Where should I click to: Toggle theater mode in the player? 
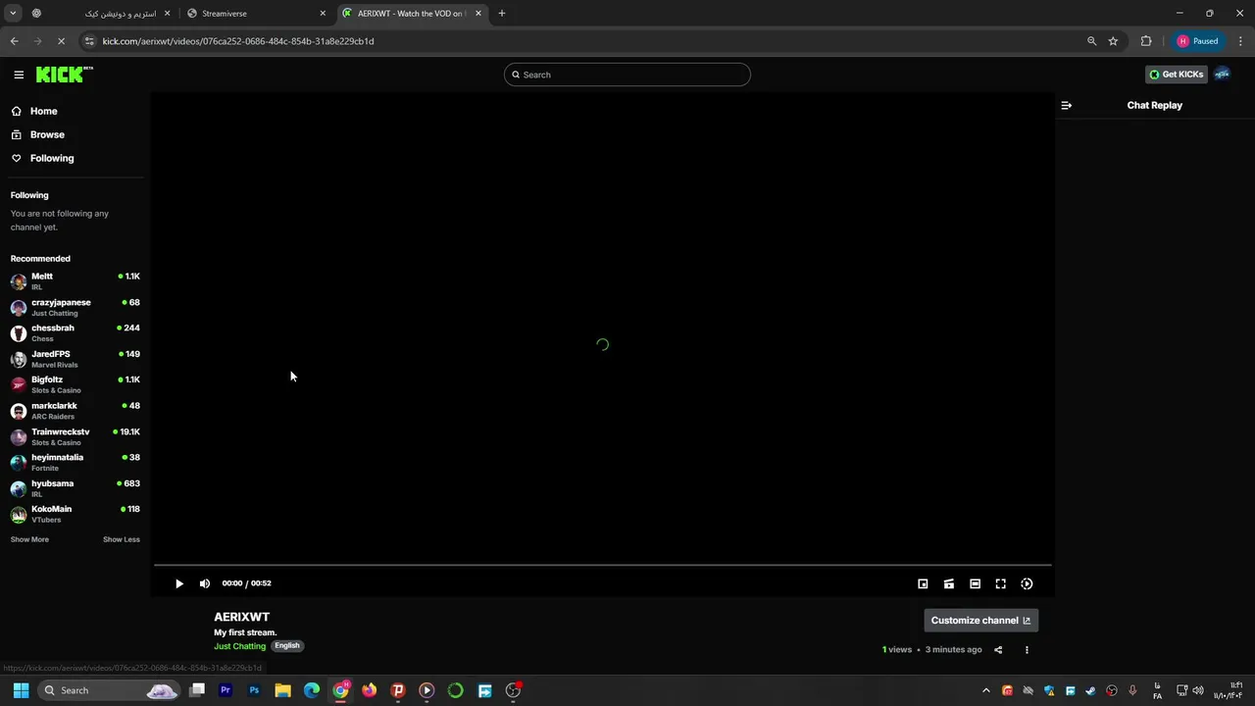tap(975, 583)
